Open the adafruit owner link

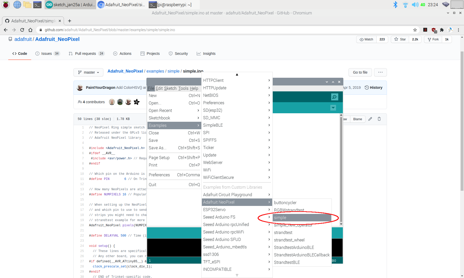(x=23, y=39)
